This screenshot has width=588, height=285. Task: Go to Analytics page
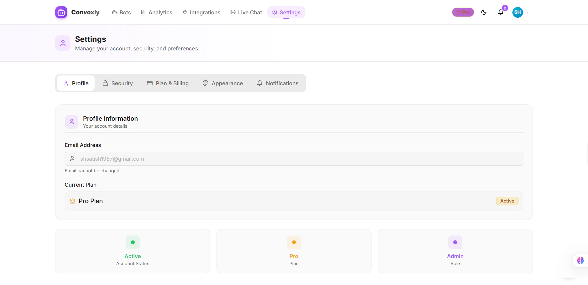[156, 13]
